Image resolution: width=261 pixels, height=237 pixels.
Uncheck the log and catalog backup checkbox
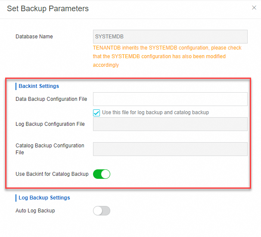(x=97, y=112)
